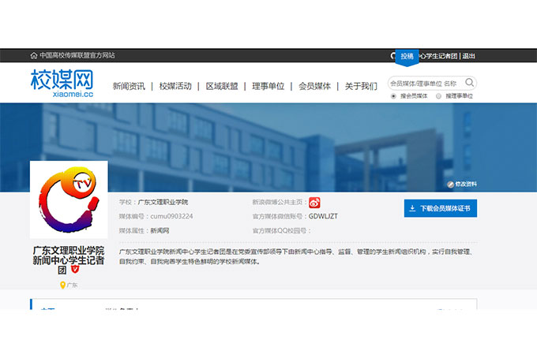Go to 区域联盟 navigation item
Screen dimensions: 537x358
pyautogui.click(x=222, y=86)
